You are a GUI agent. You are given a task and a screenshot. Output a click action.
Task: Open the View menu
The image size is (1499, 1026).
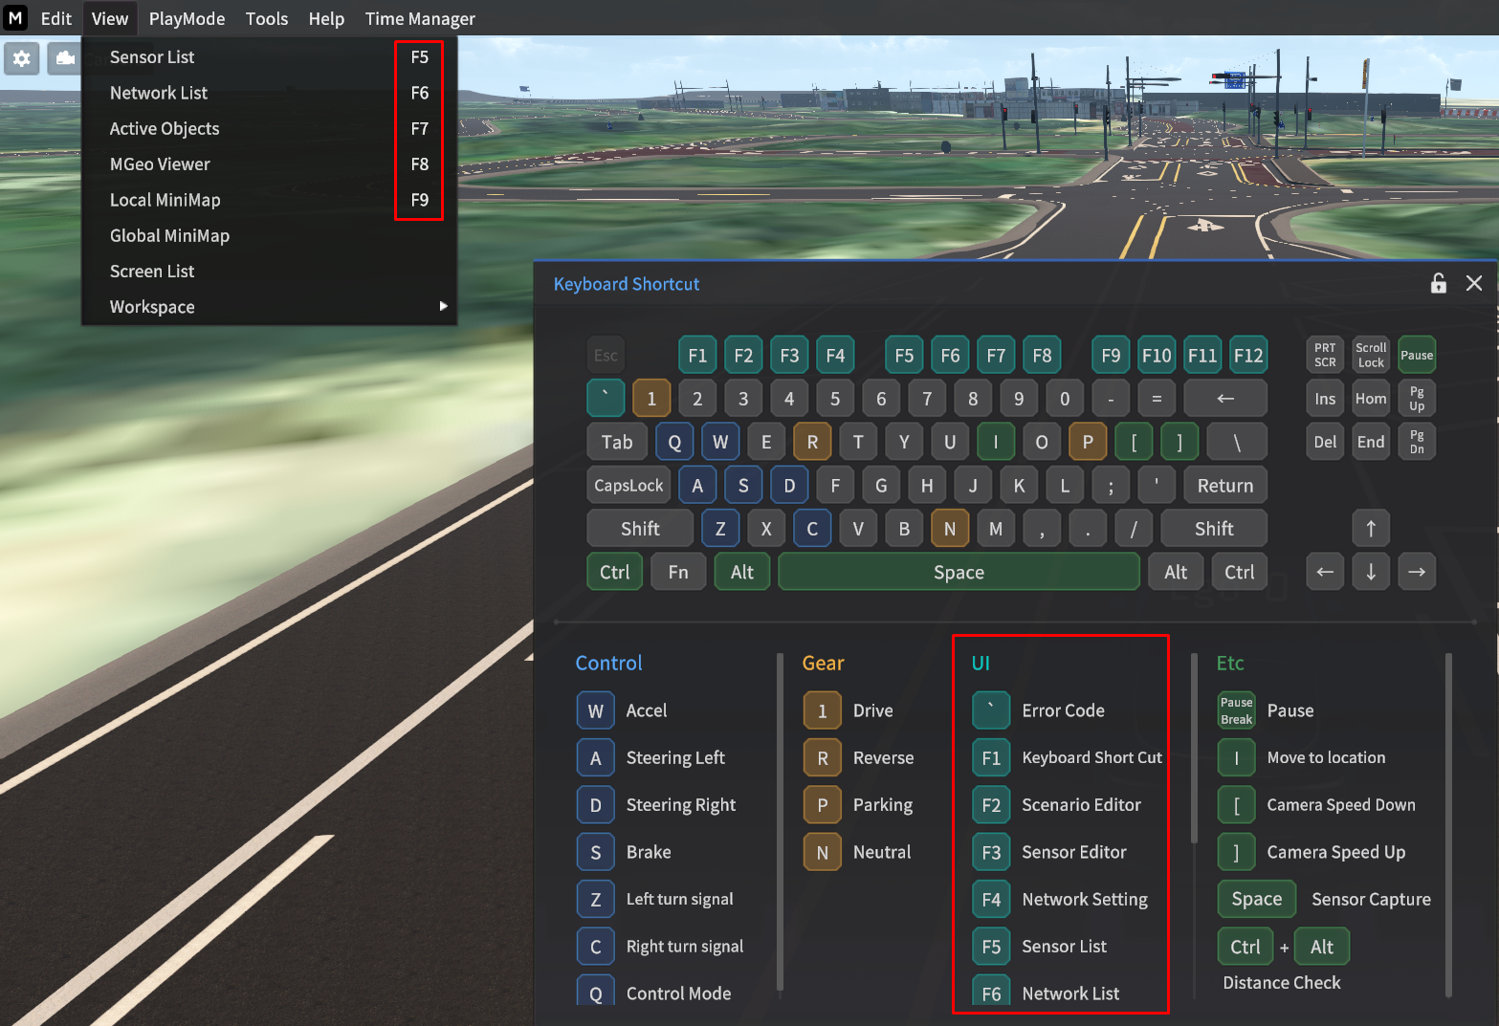tap(109, 18)
